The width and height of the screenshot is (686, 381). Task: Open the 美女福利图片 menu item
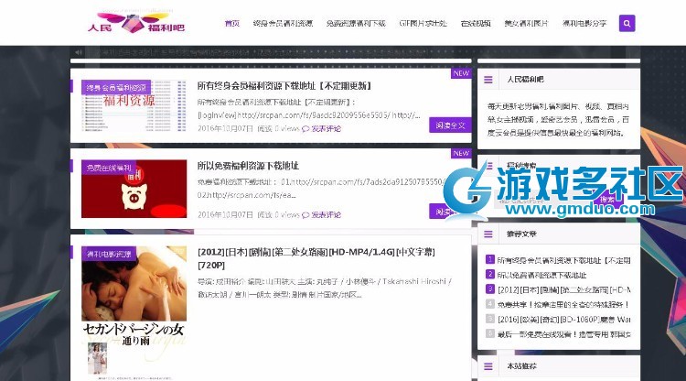click(526, 23)
